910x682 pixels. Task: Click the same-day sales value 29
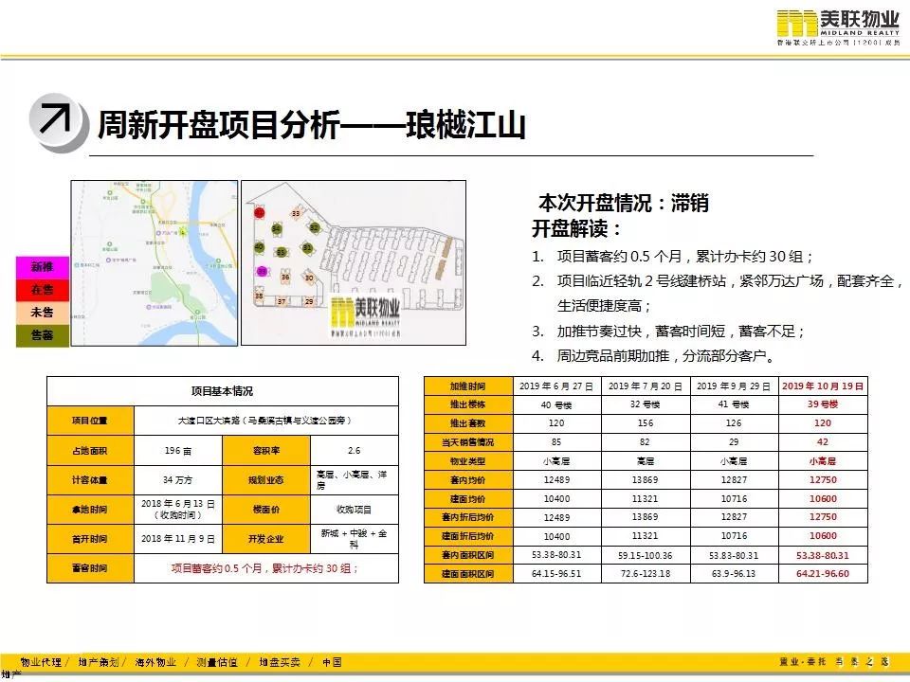(x=734, y=442)
